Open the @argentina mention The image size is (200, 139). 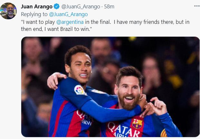[x=70, y=22]
